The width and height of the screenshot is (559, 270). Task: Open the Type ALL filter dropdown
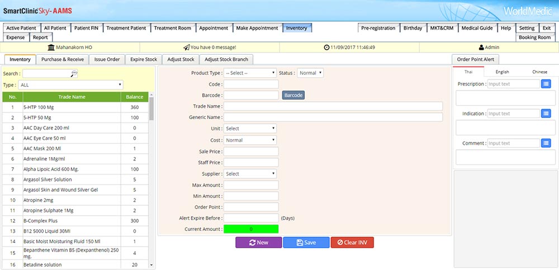click(x=70, y=85)
